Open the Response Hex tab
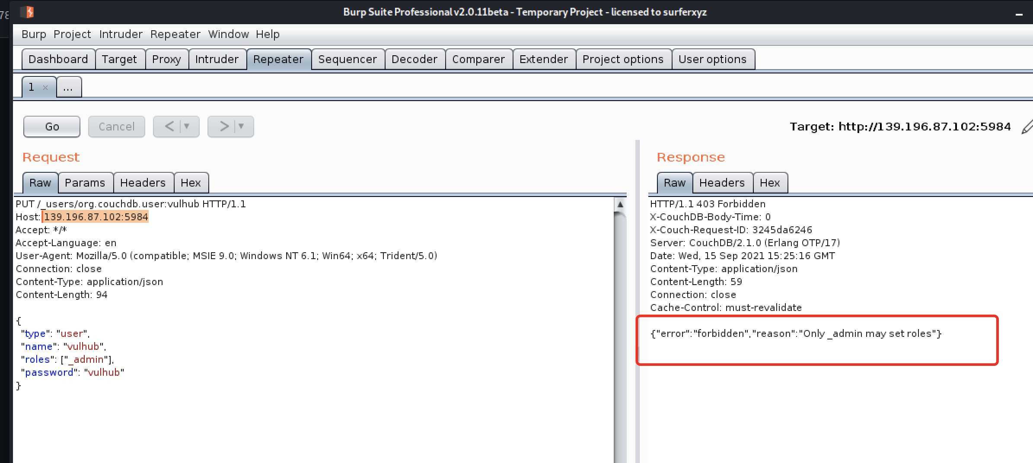Screen dimensions: 1033x463 coord(770,183)
